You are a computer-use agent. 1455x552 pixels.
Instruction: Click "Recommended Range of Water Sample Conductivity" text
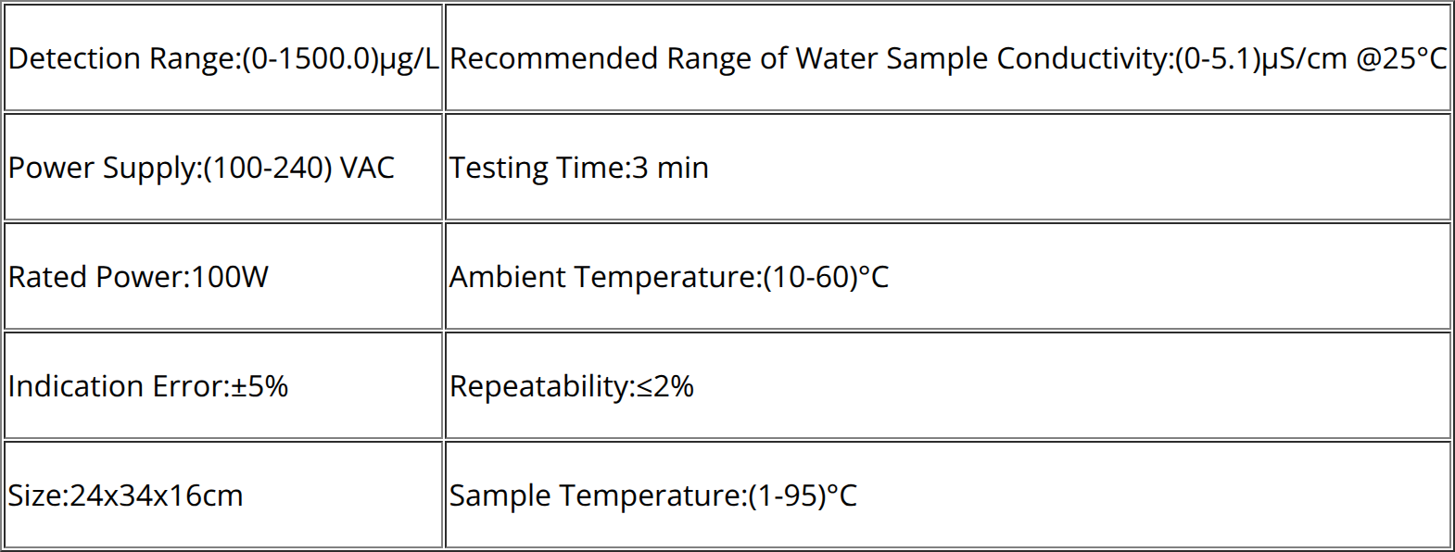pyautogui.click(x=808, y=58)
